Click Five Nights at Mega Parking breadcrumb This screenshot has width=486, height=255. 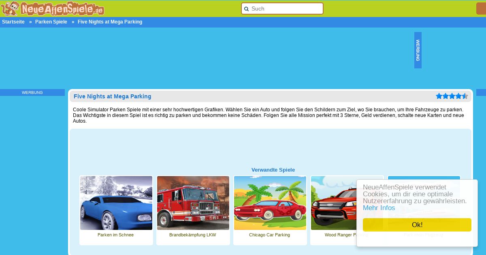click(110, 22)
